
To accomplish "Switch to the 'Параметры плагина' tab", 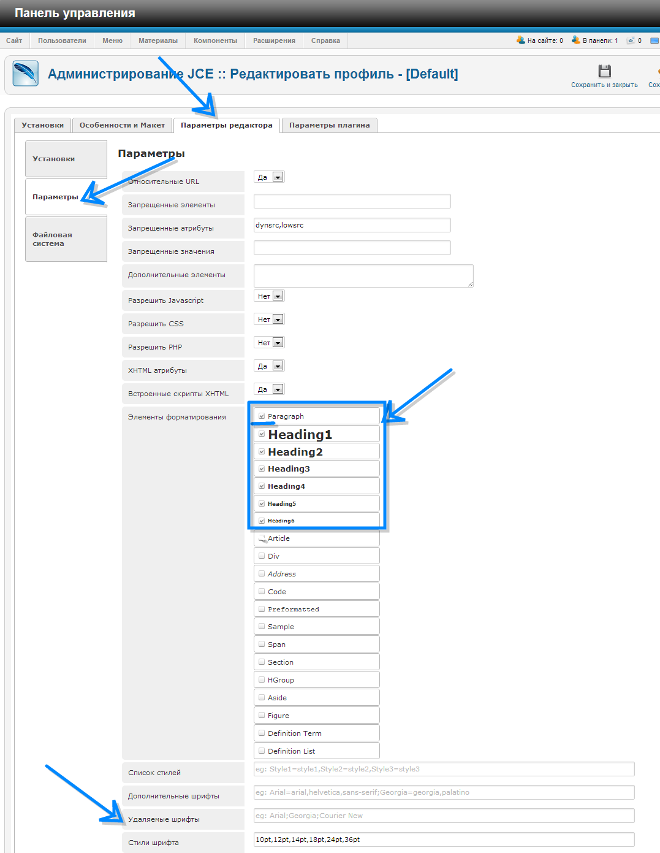I will (x=329, y=125).
